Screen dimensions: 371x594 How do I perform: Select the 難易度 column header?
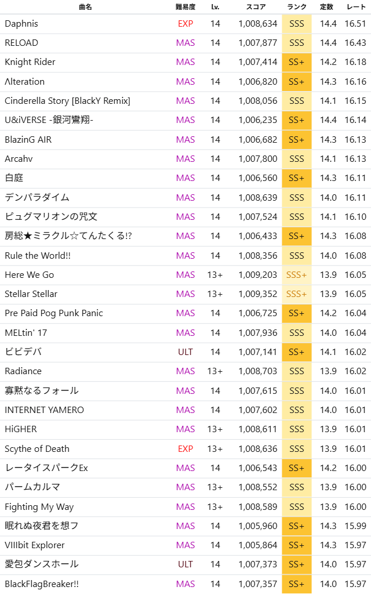point(185,7)
